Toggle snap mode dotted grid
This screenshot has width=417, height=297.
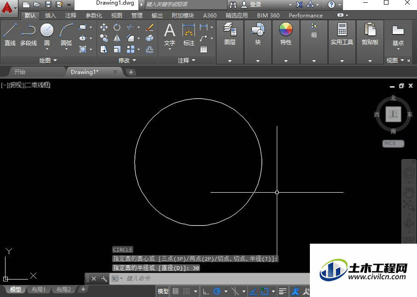187,291
